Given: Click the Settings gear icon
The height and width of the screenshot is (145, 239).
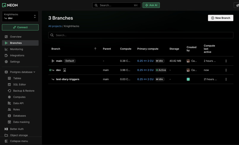Looking at the screenshot, I should point(6,62).
